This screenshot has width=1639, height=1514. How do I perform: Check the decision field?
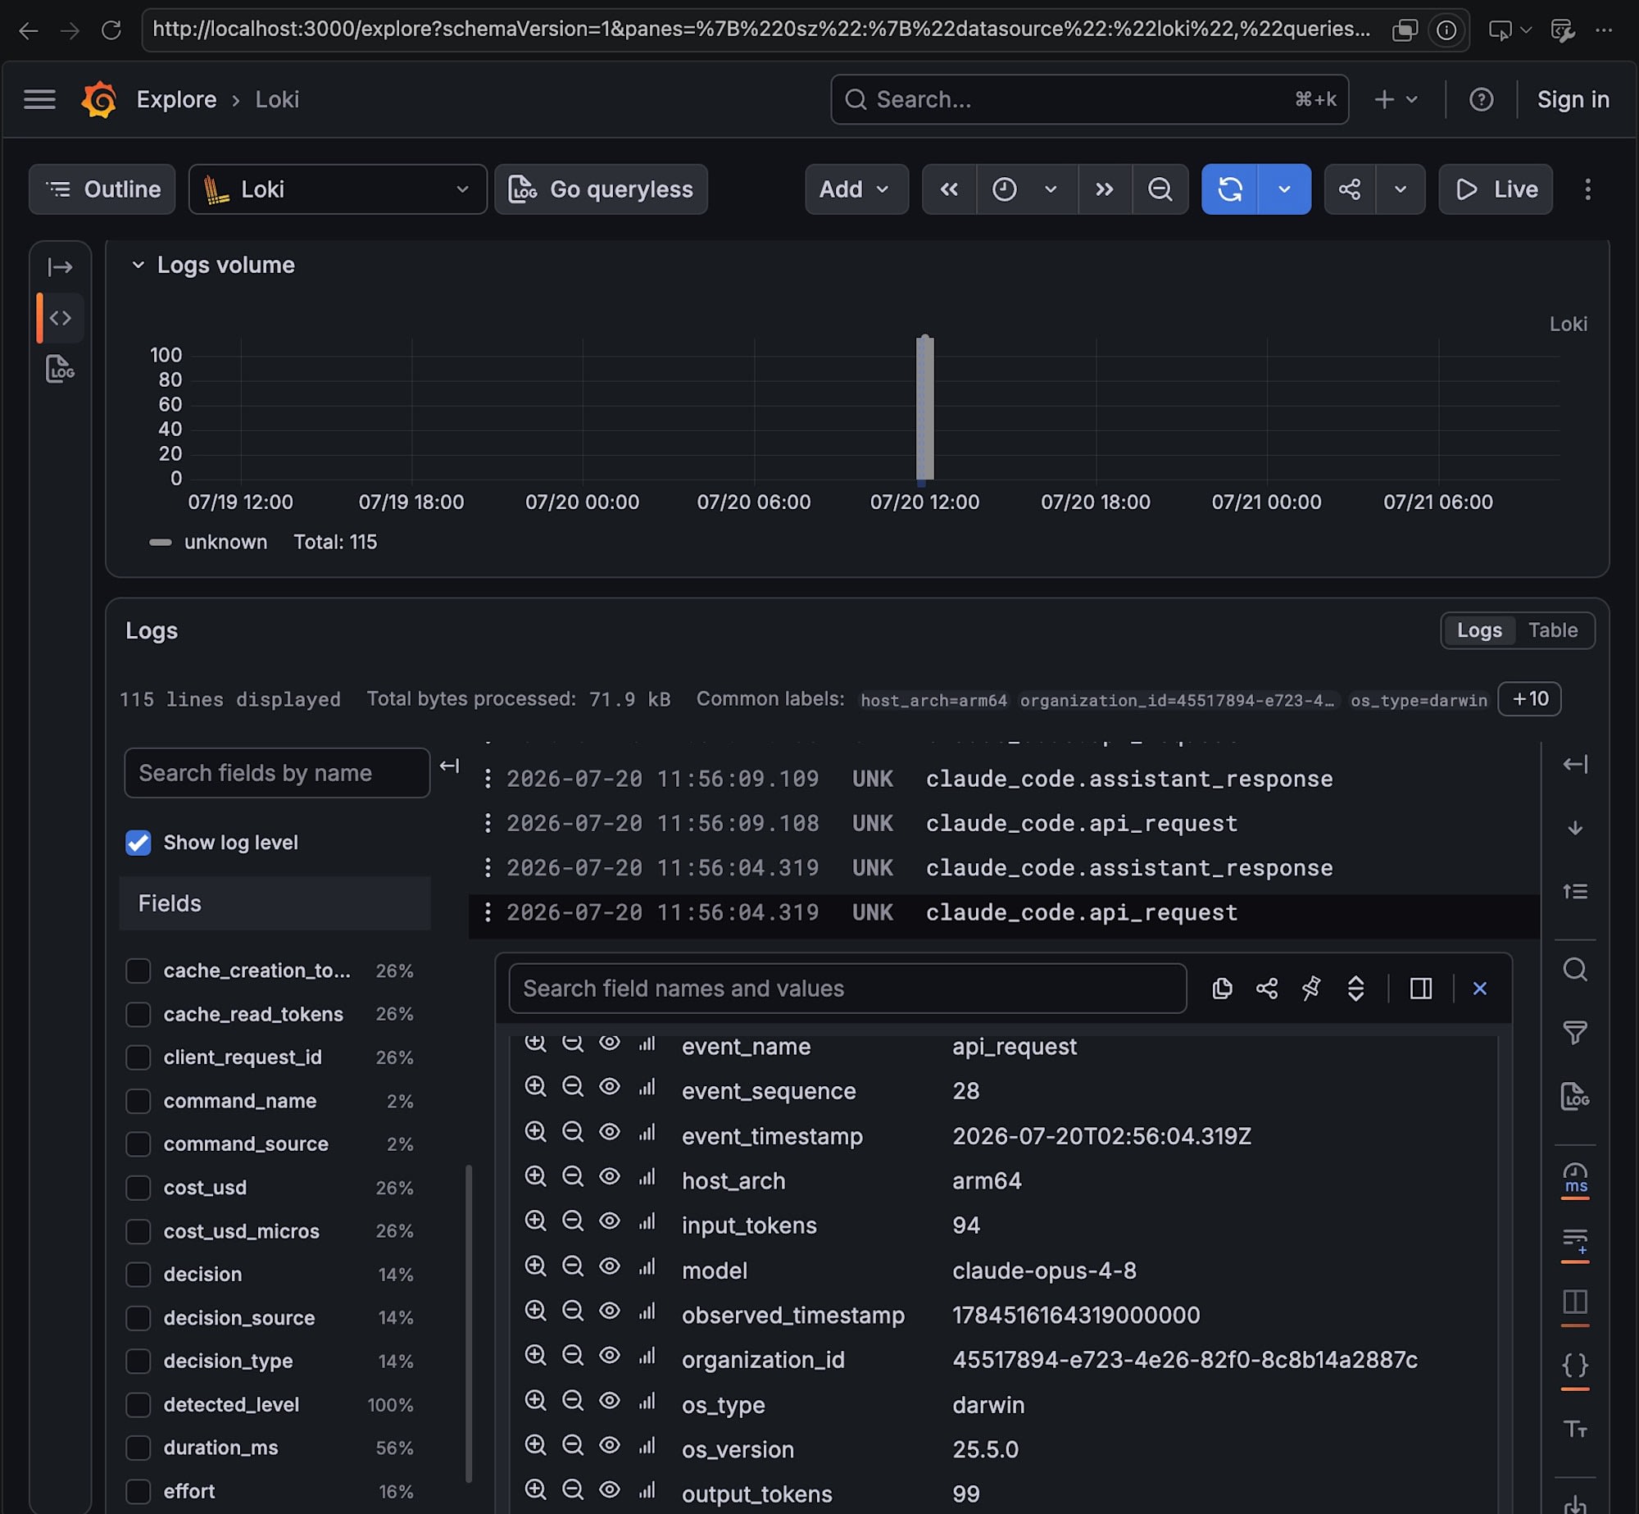point(138,1275)
